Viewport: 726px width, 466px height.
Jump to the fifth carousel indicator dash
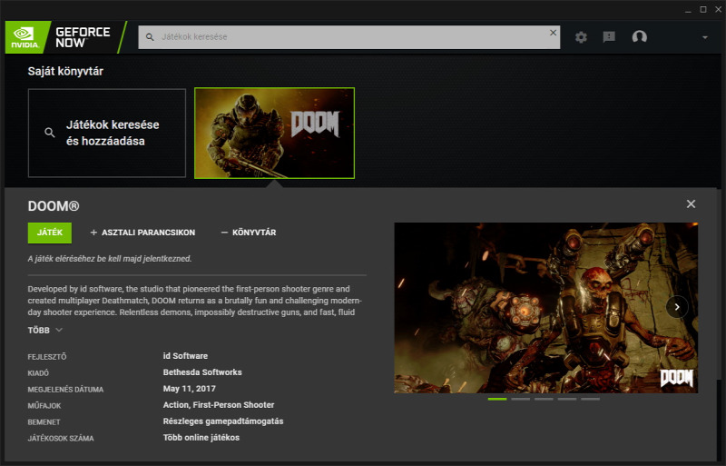[x=591, y=399]
